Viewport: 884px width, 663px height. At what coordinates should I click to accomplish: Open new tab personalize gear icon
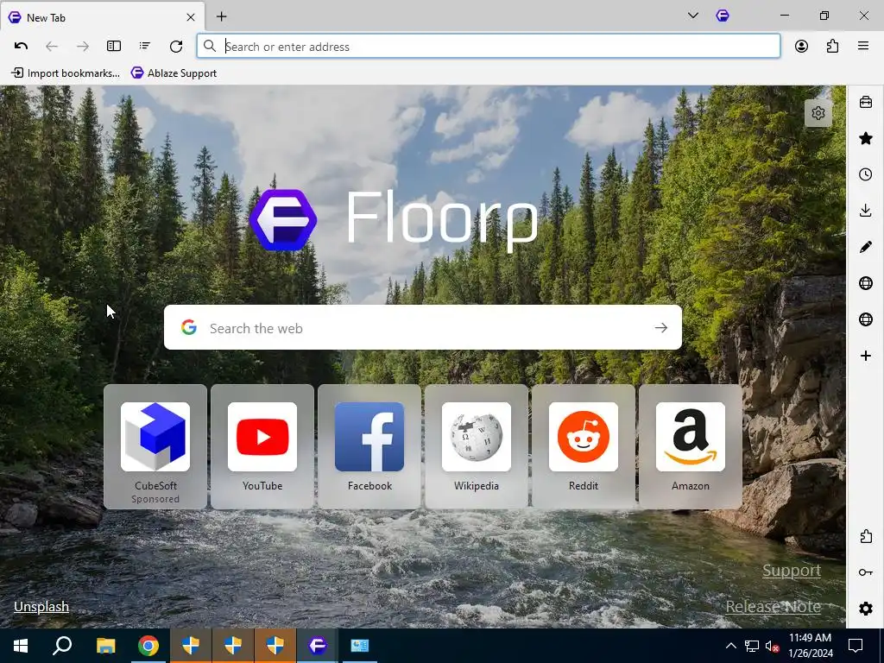coord(818,113)
